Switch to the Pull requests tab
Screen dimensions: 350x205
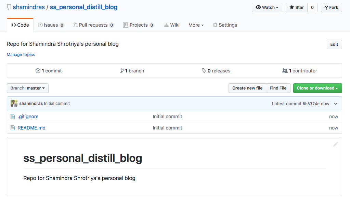pos(94,25)
